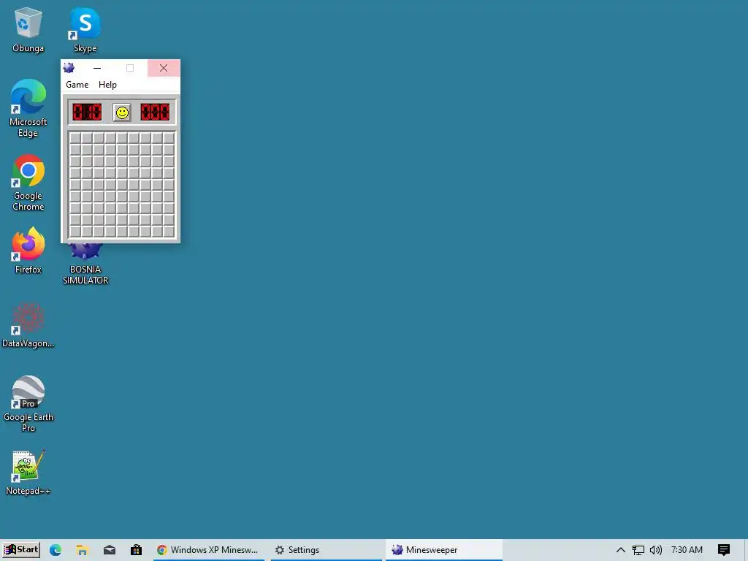This screenshot has width=748, height=561.
Task: Open the Start menu
Action: point(21,549)
